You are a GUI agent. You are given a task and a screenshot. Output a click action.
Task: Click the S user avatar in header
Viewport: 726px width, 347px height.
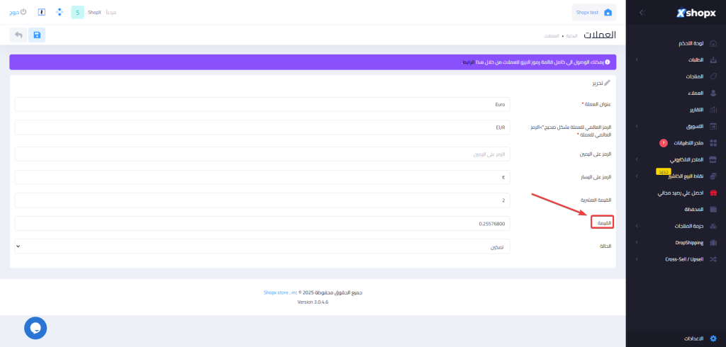tap(77, 12)
